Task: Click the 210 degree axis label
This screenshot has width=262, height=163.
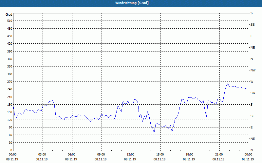Action: (10, 97)
